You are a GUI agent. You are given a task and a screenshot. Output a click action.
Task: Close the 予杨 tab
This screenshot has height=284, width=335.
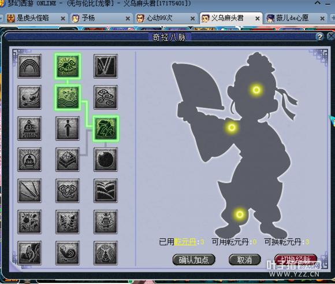tap(128, 19)
